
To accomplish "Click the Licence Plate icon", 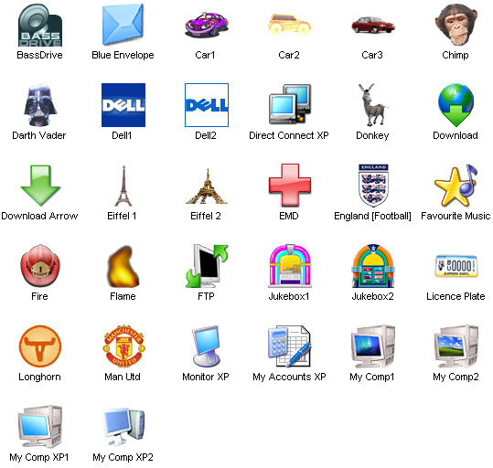I will click(x=456, y=266).
